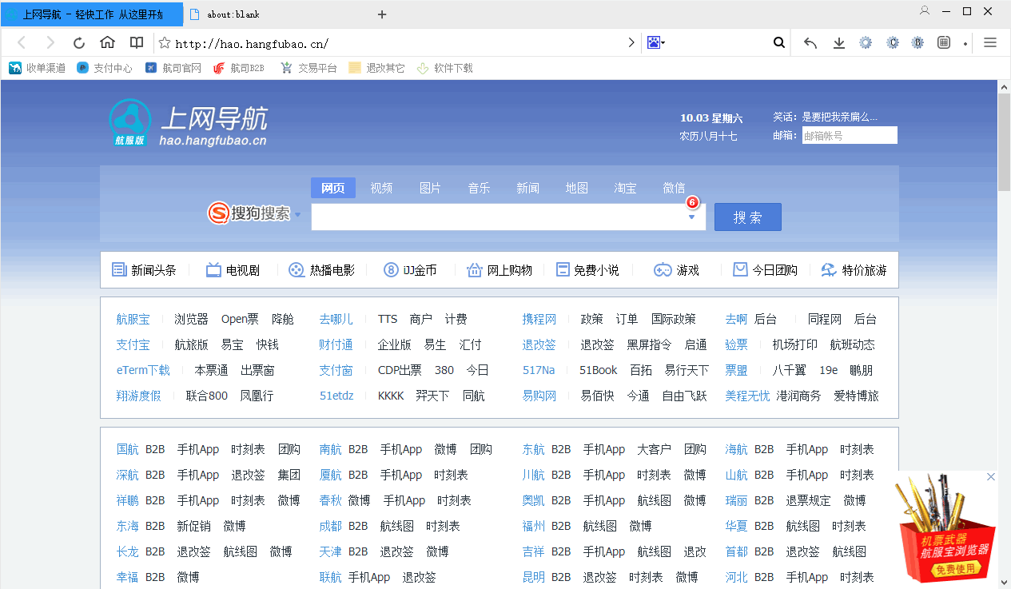Viewport: 1011px width, 589px height.
Task: Expand the 搜狗搜索 engine selector
Action: click(x=297, y=214)
